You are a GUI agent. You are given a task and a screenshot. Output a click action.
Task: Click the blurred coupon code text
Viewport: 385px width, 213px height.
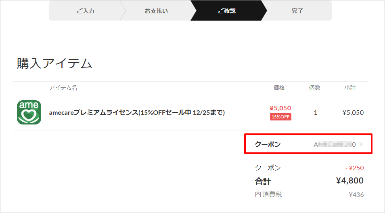tap(335, 144)
